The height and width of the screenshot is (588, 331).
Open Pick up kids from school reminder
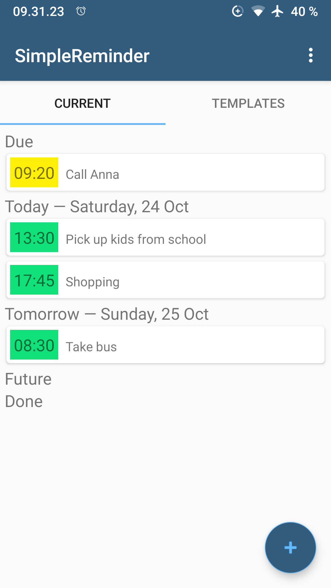[190, 238]
